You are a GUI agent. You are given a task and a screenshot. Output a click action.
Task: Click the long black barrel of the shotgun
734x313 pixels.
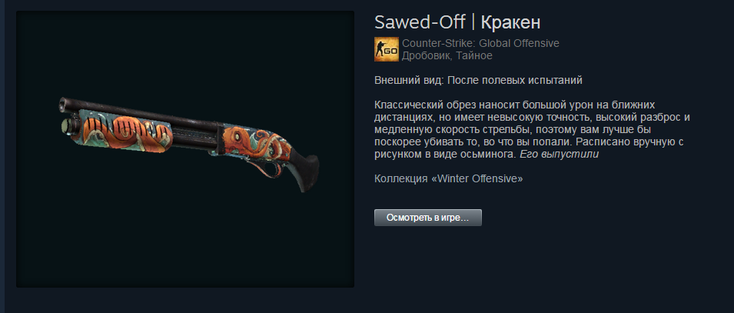[141, 112]
